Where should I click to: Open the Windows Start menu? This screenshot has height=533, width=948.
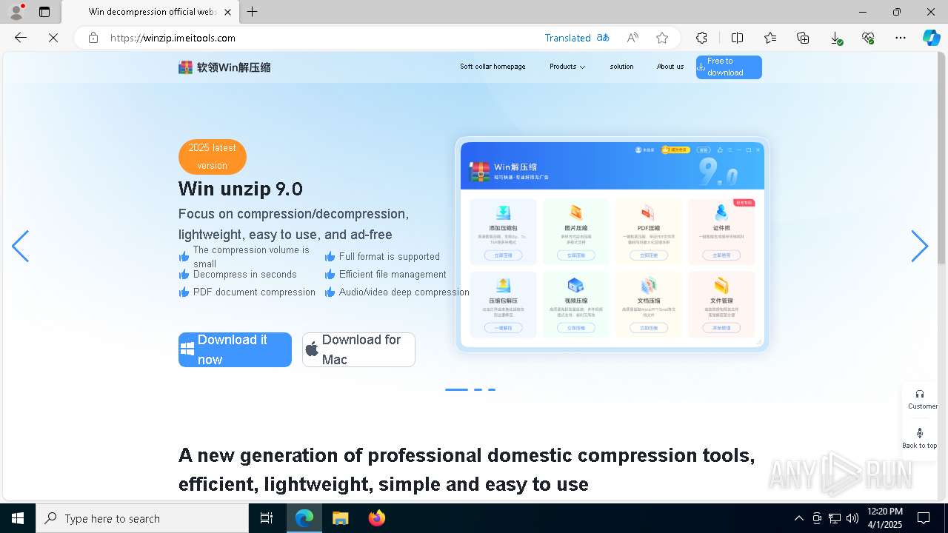(x=18, y=518)
